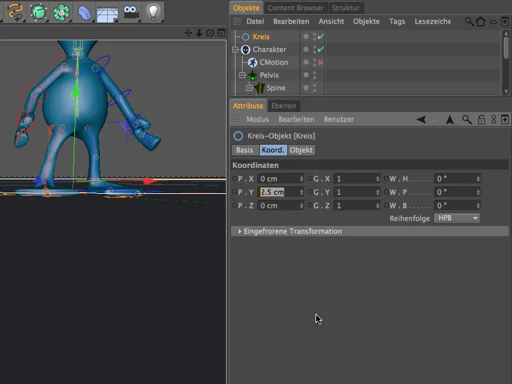Click the G.X value field
The height and width of the screenshot is (384, 512).
[357, 179]
